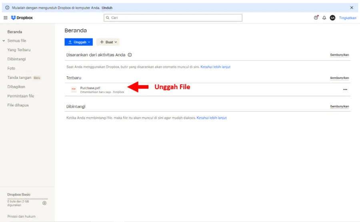Close the download Dropbox banner

(352, 8)
